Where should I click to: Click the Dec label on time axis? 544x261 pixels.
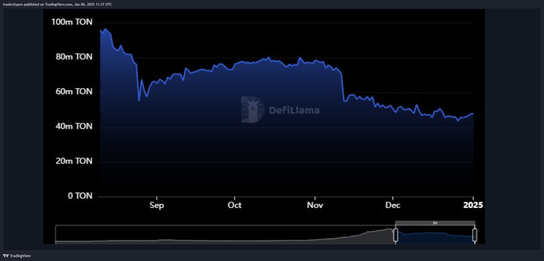point(393,205)
